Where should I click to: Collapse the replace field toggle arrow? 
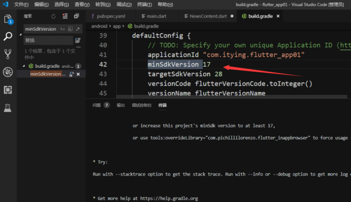20,35
